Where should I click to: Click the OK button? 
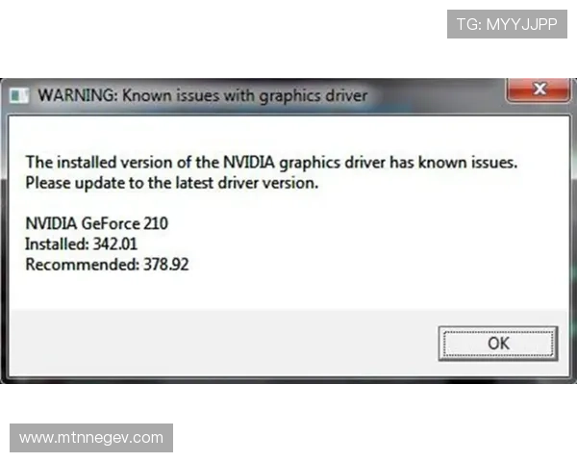498,344
